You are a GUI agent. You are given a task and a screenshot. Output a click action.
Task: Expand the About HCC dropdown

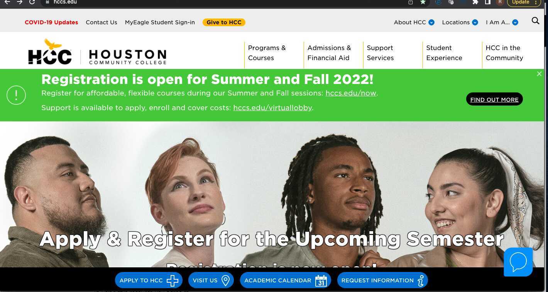point(414,22)
